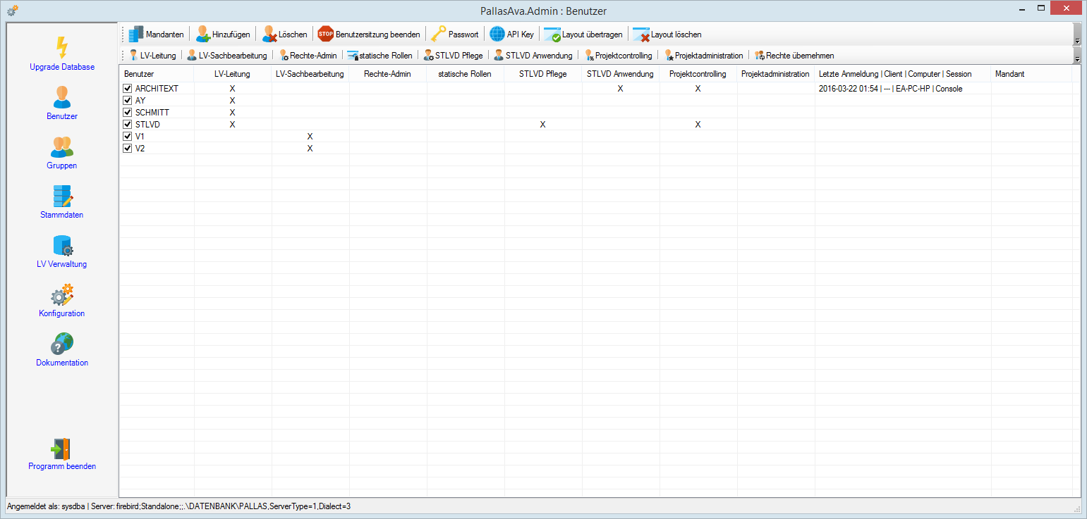
Task: Click Layout übertragen in the toolbar
Action: point(583,34)
